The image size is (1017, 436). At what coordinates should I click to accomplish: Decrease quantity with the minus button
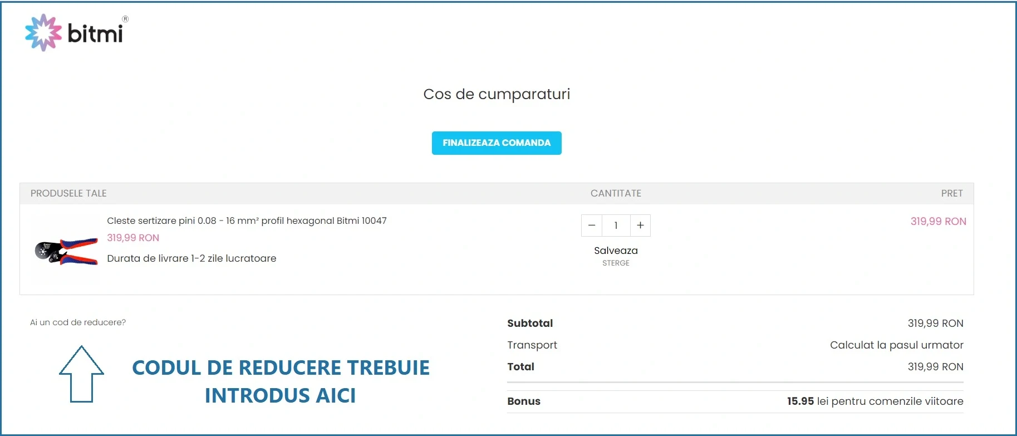[x=592, y=226]
